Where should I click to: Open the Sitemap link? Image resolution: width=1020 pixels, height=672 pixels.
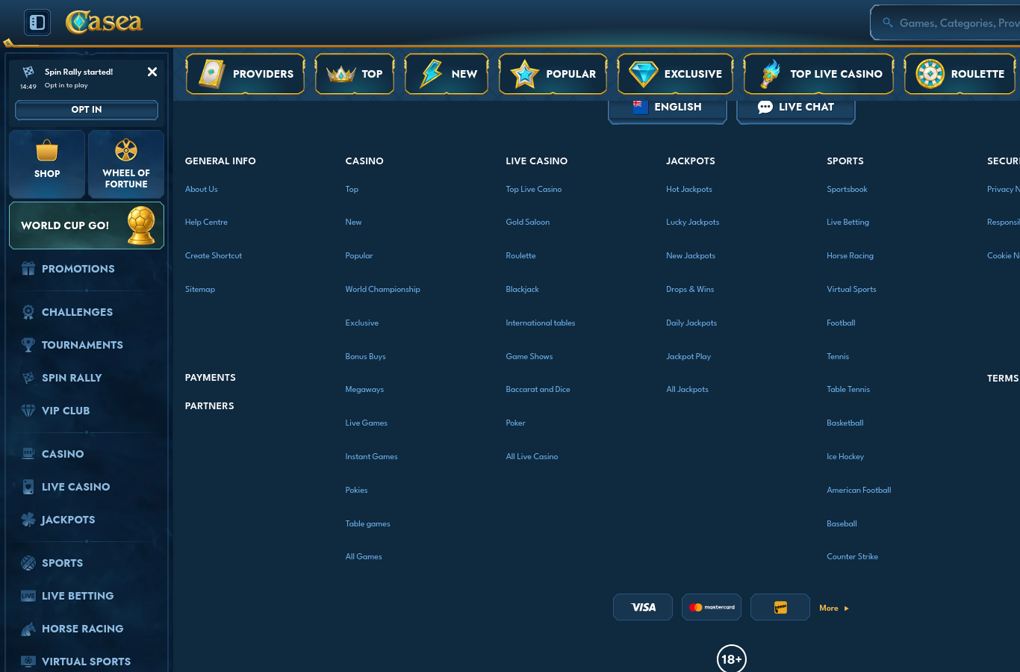[200, 290]
